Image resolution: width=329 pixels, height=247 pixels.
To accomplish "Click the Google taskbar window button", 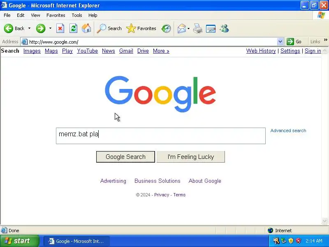I will coord(76,241).
